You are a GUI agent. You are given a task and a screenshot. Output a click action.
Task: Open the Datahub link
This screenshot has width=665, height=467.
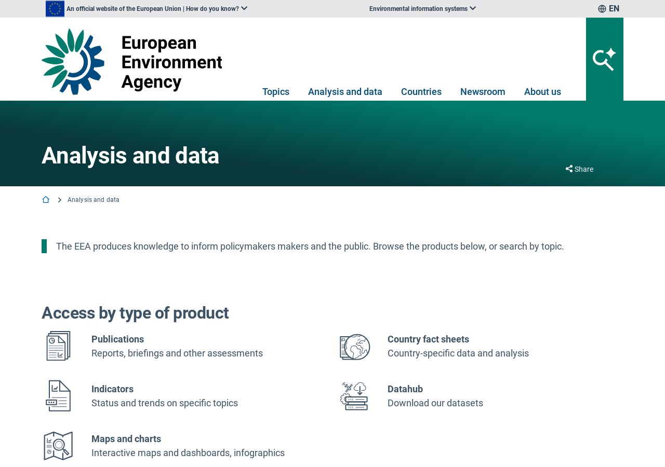click(x=405, y=389)
